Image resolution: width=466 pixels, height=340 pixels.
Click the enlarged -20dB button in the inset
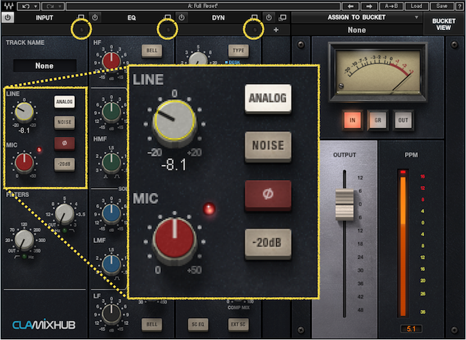click(268, 243)
